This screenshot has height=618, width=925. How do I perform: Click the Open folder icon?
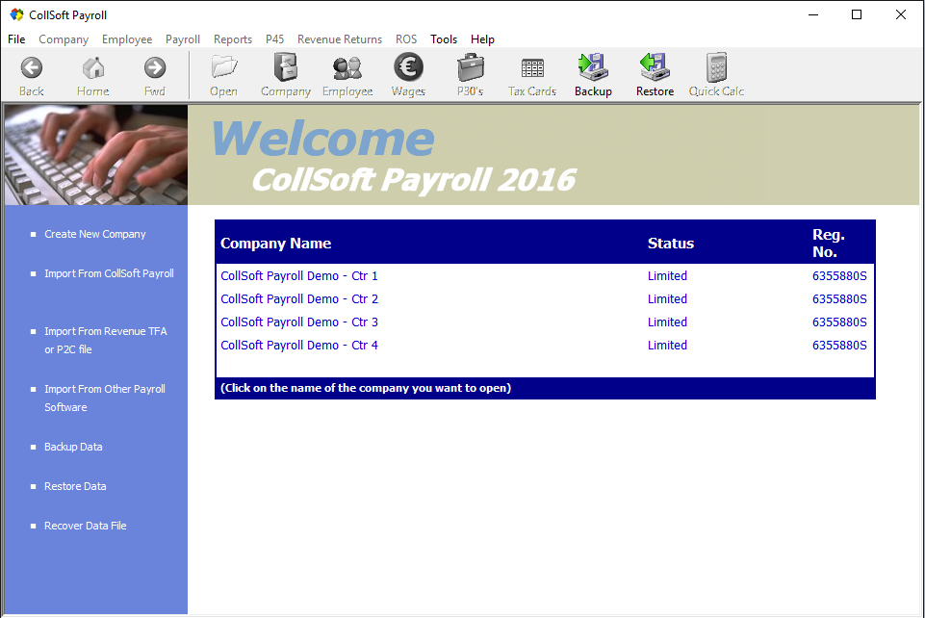tap(224, 68)
